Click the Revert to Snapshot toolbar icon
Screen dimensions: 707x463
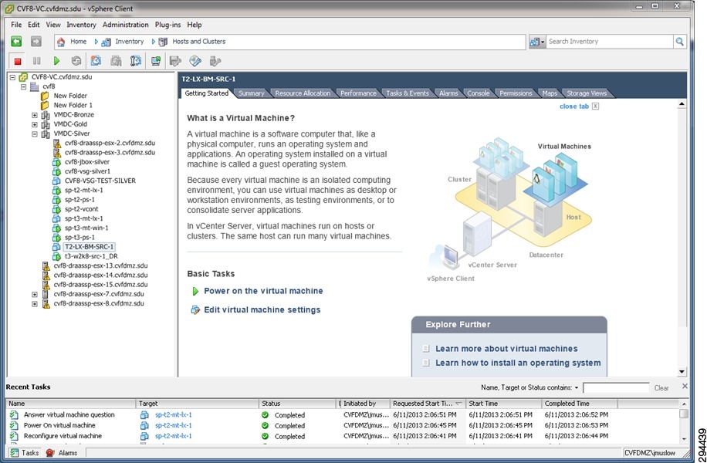tap(116, 61)
